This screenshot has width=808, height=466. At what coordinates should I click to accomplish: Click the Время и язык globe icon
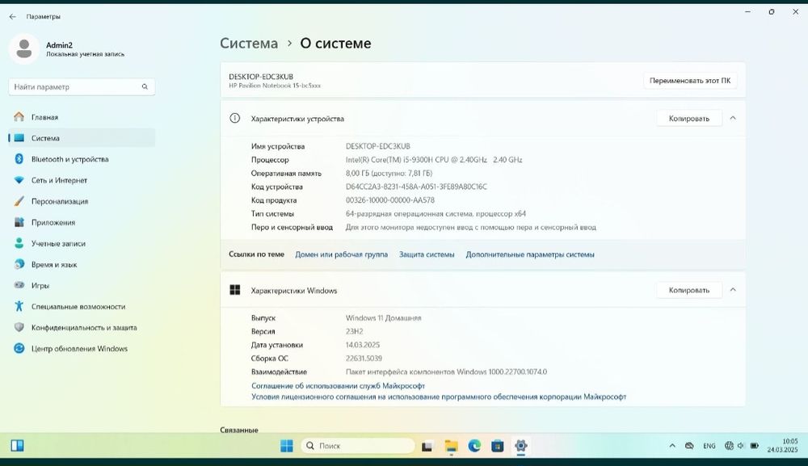(19, 264)
